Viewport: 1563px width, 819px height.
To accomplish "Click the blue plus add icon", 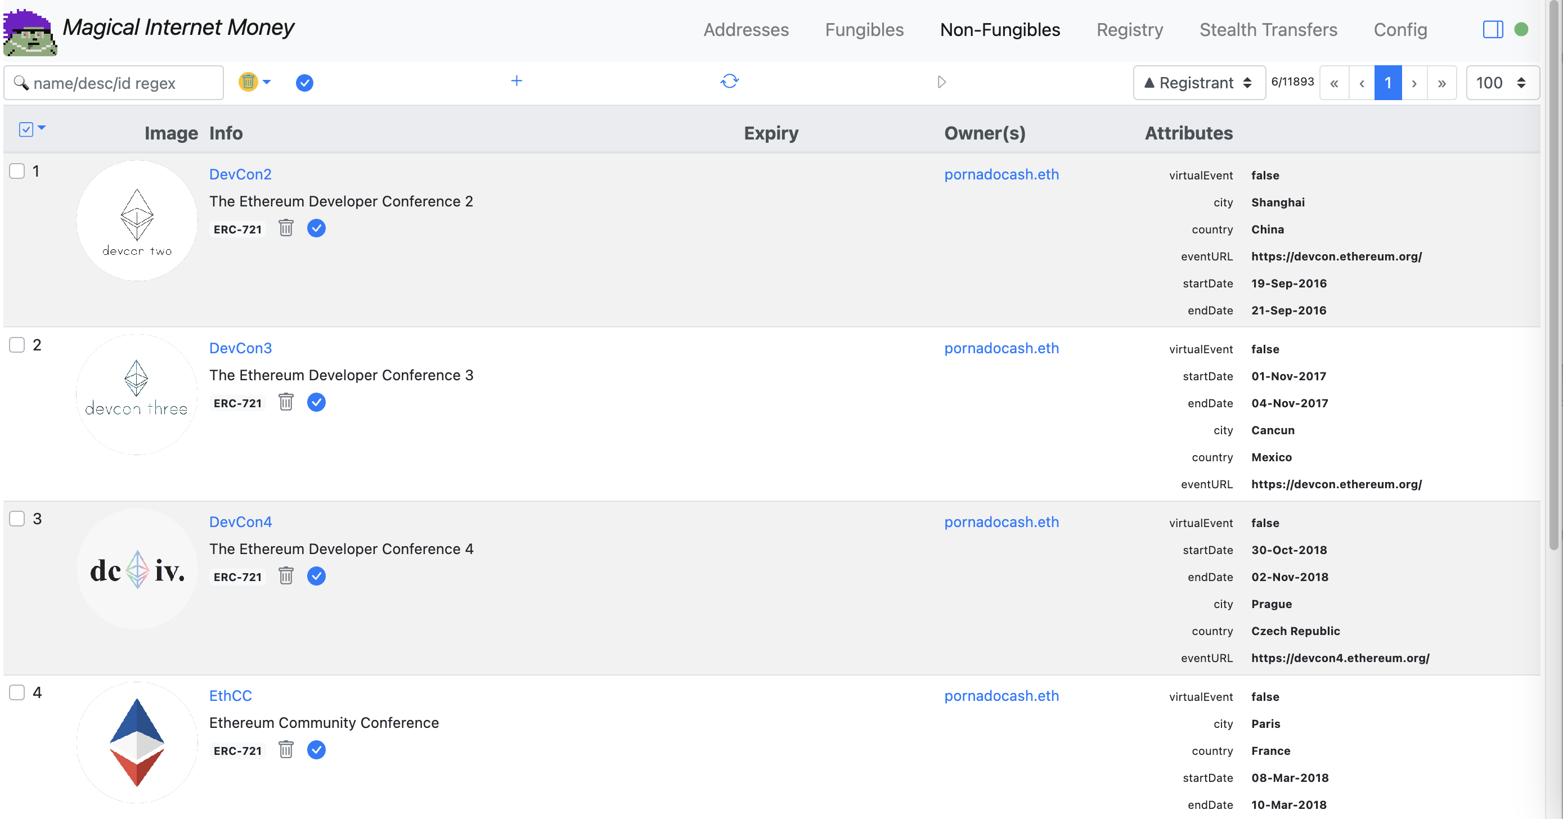I will tap(516, 82).
